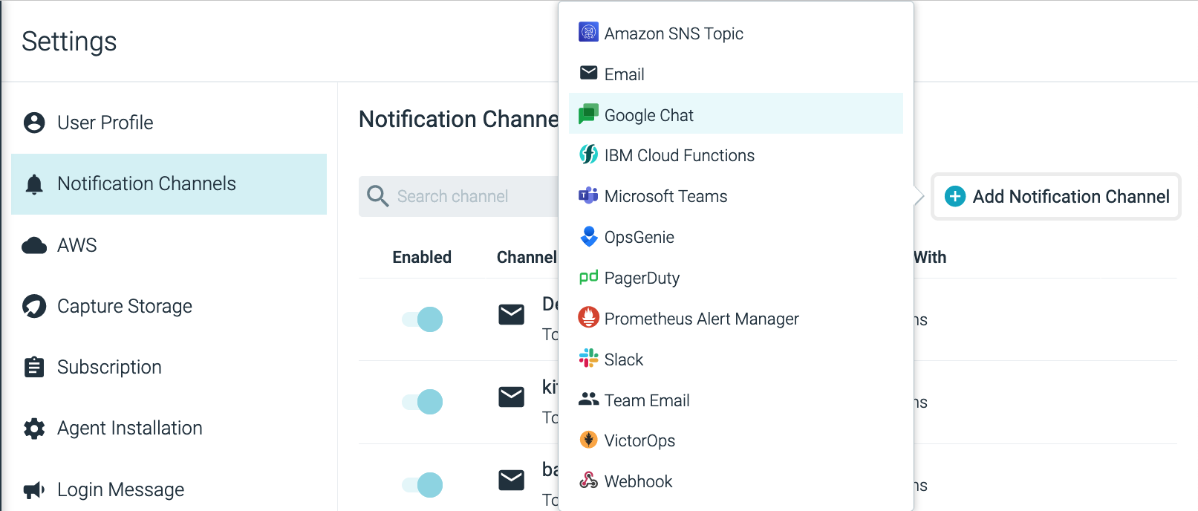Select Google Chat option
The image size is (1198, 511).
pos(736,114)
